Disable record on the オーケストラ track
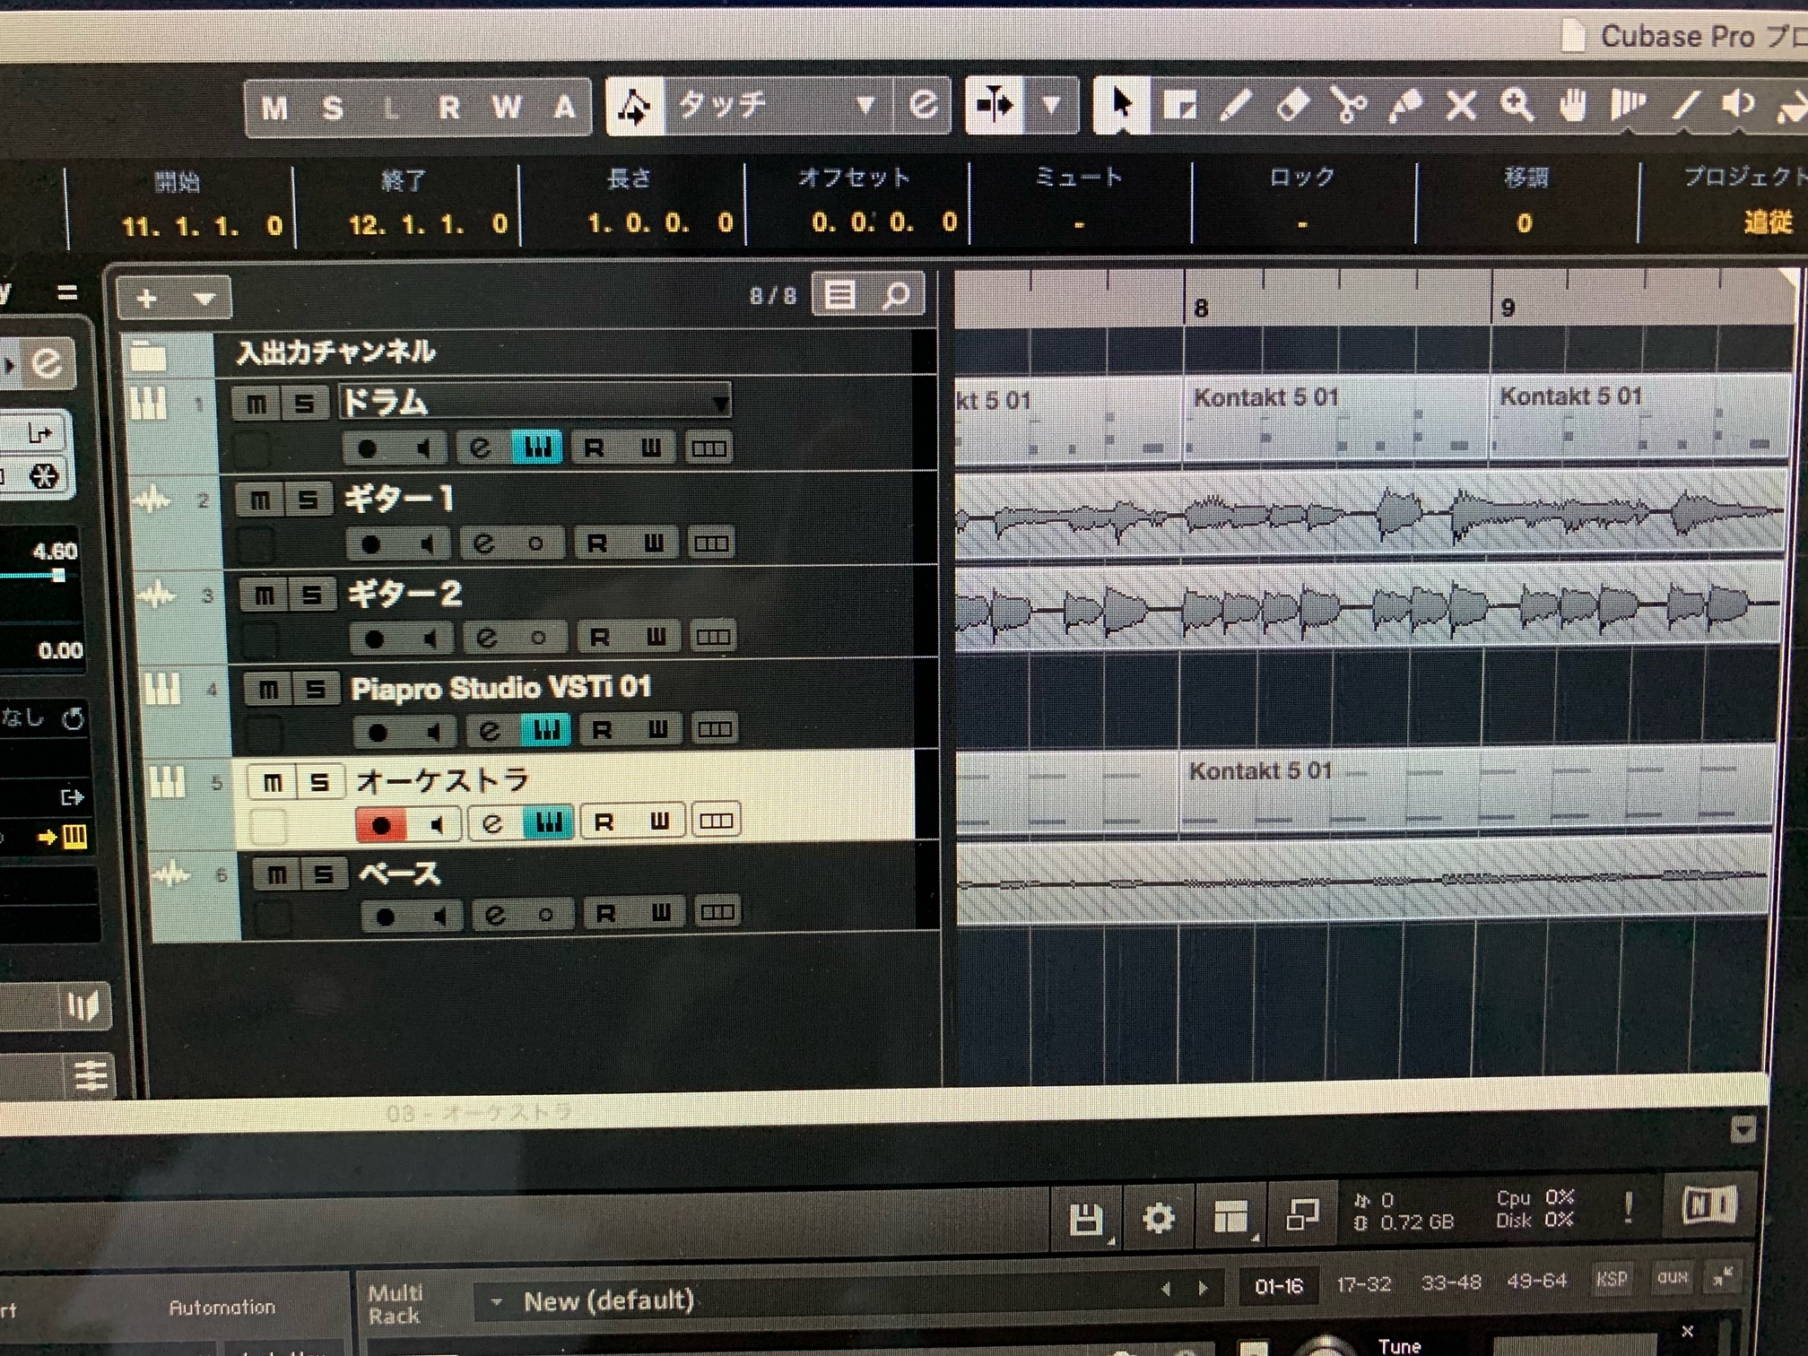The image size is (1808, 1356). (x=381, y=824)
